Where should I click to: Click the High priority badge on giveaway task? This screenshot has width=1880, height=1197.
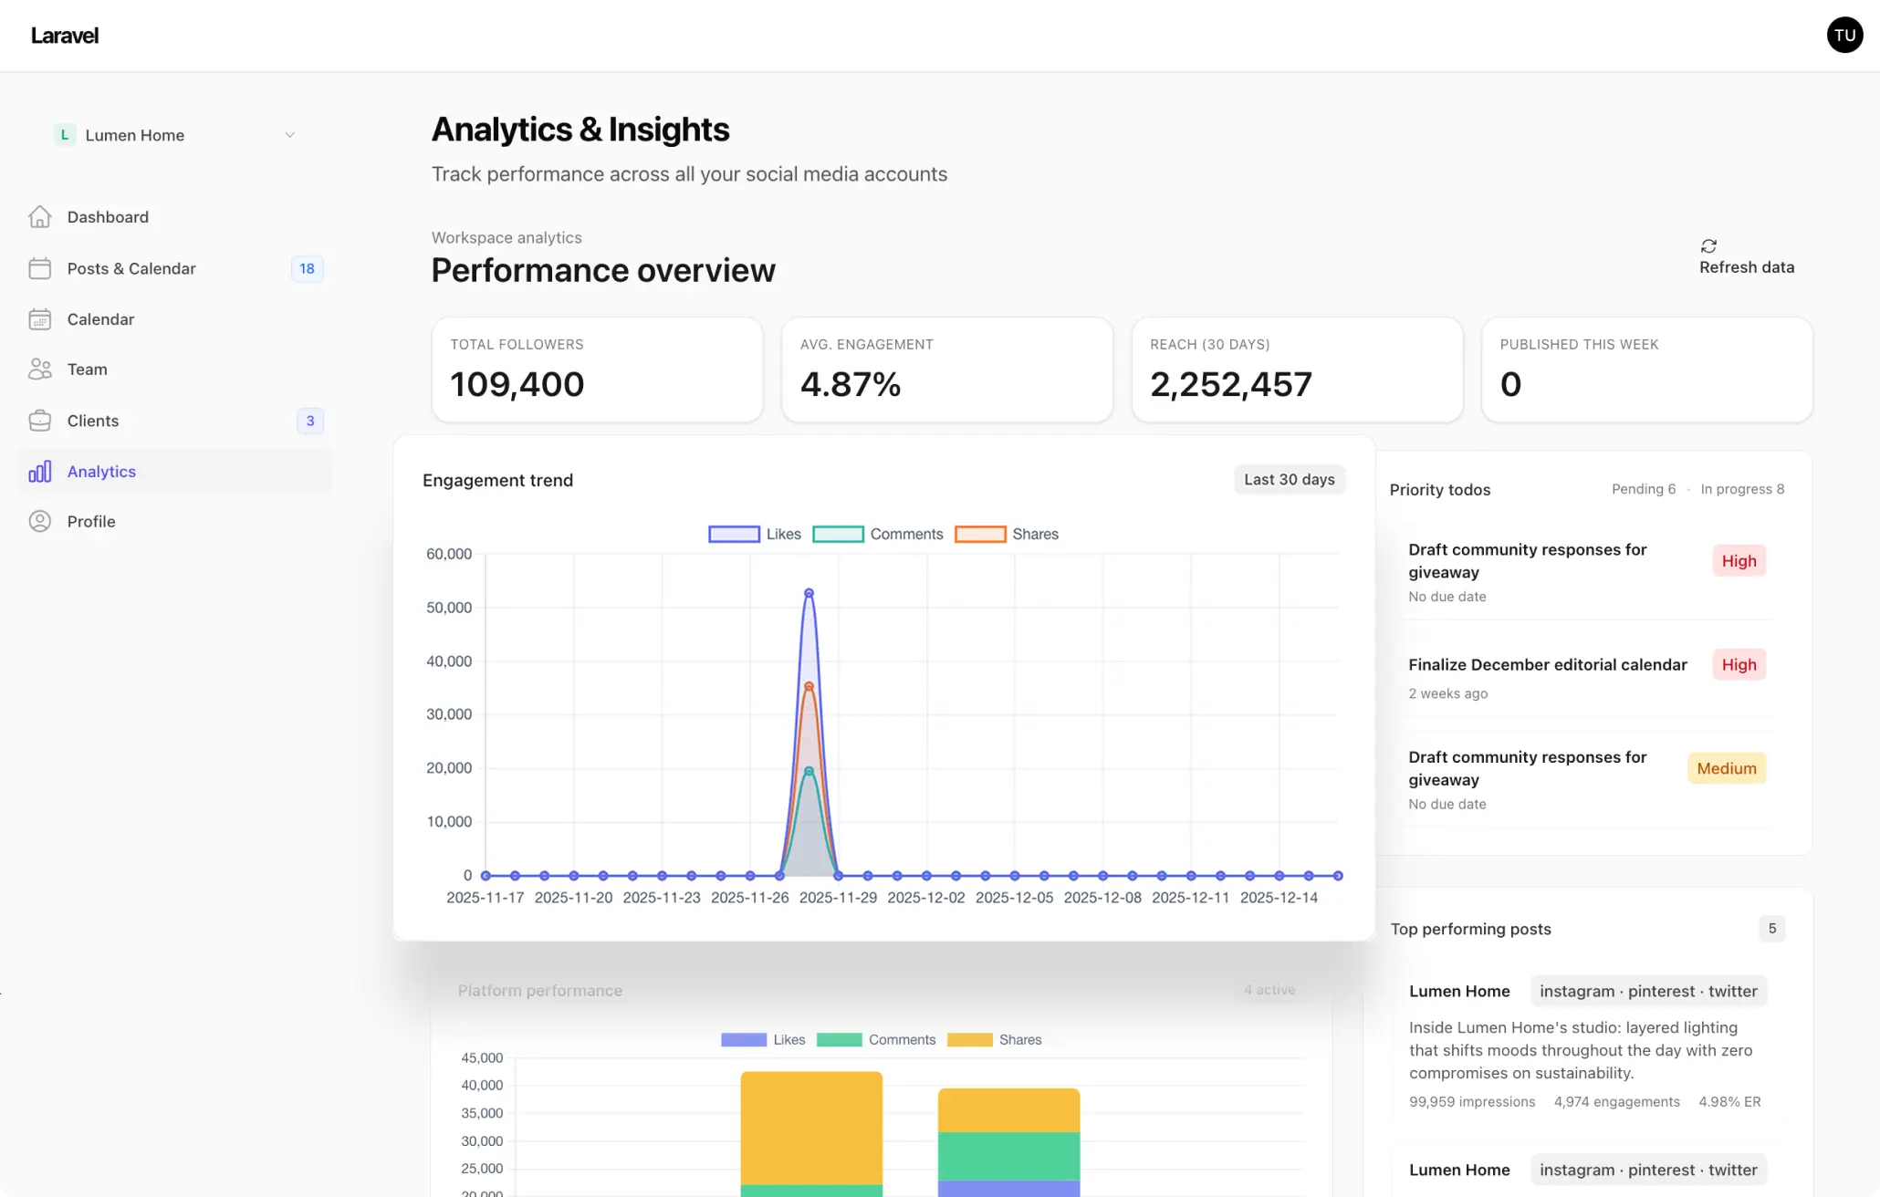tap(1738, 560)
